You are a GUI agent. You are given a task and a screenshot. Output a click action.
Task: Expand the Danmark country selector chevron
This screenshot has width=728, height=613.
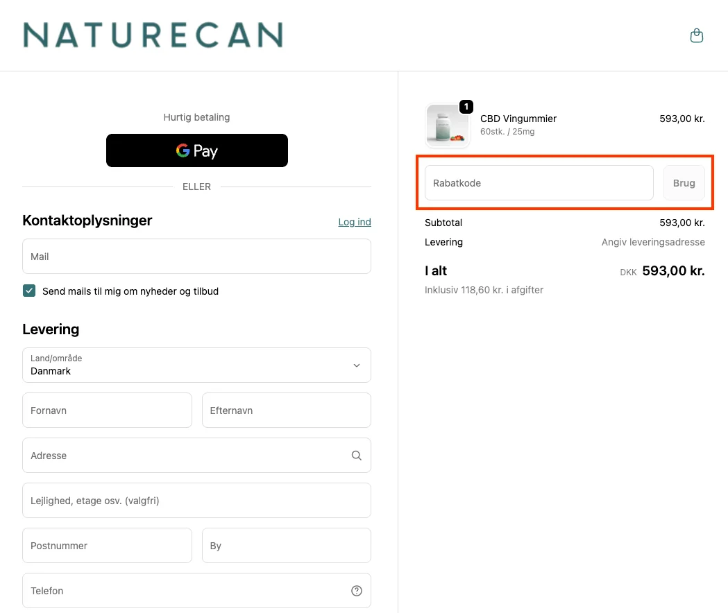click(356, 365)
